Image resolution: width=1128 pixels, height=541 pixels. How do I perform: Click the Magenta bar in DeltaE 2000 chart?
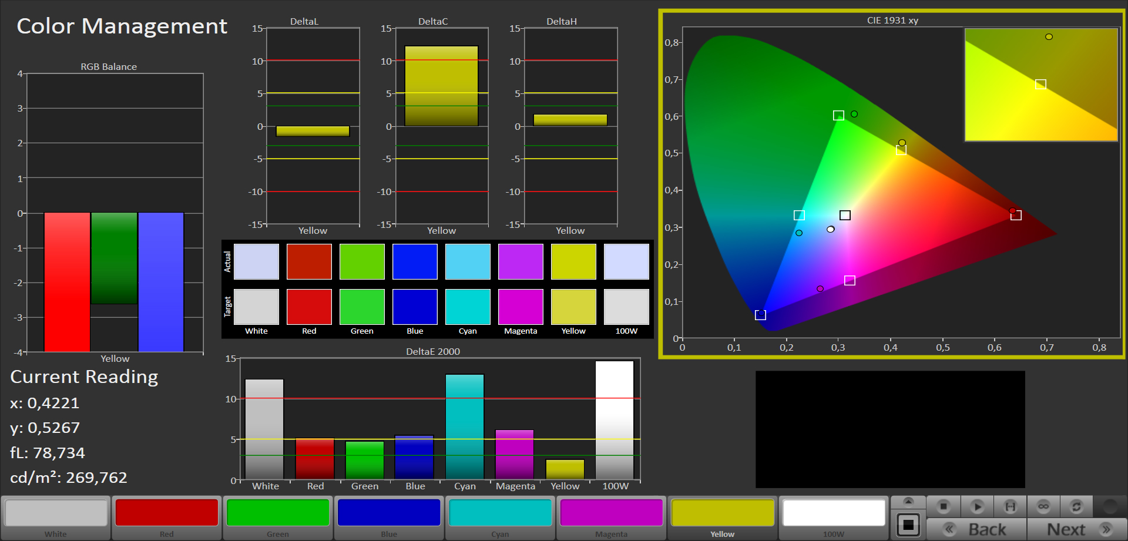[515, 455]
